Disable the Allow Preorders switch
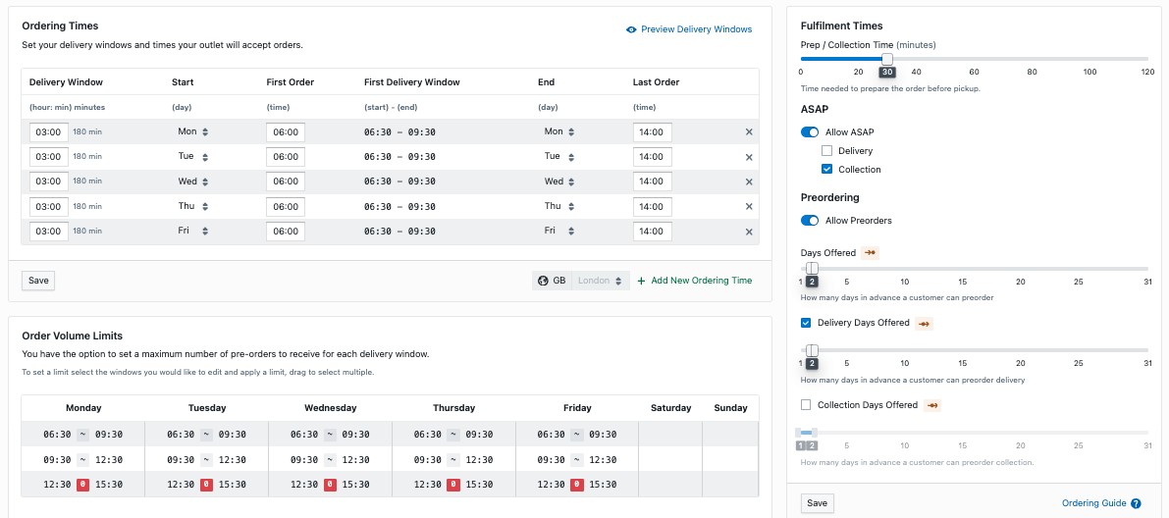Image resolution: width=1169 pixels, height=518 pixels. pos(810,221)
